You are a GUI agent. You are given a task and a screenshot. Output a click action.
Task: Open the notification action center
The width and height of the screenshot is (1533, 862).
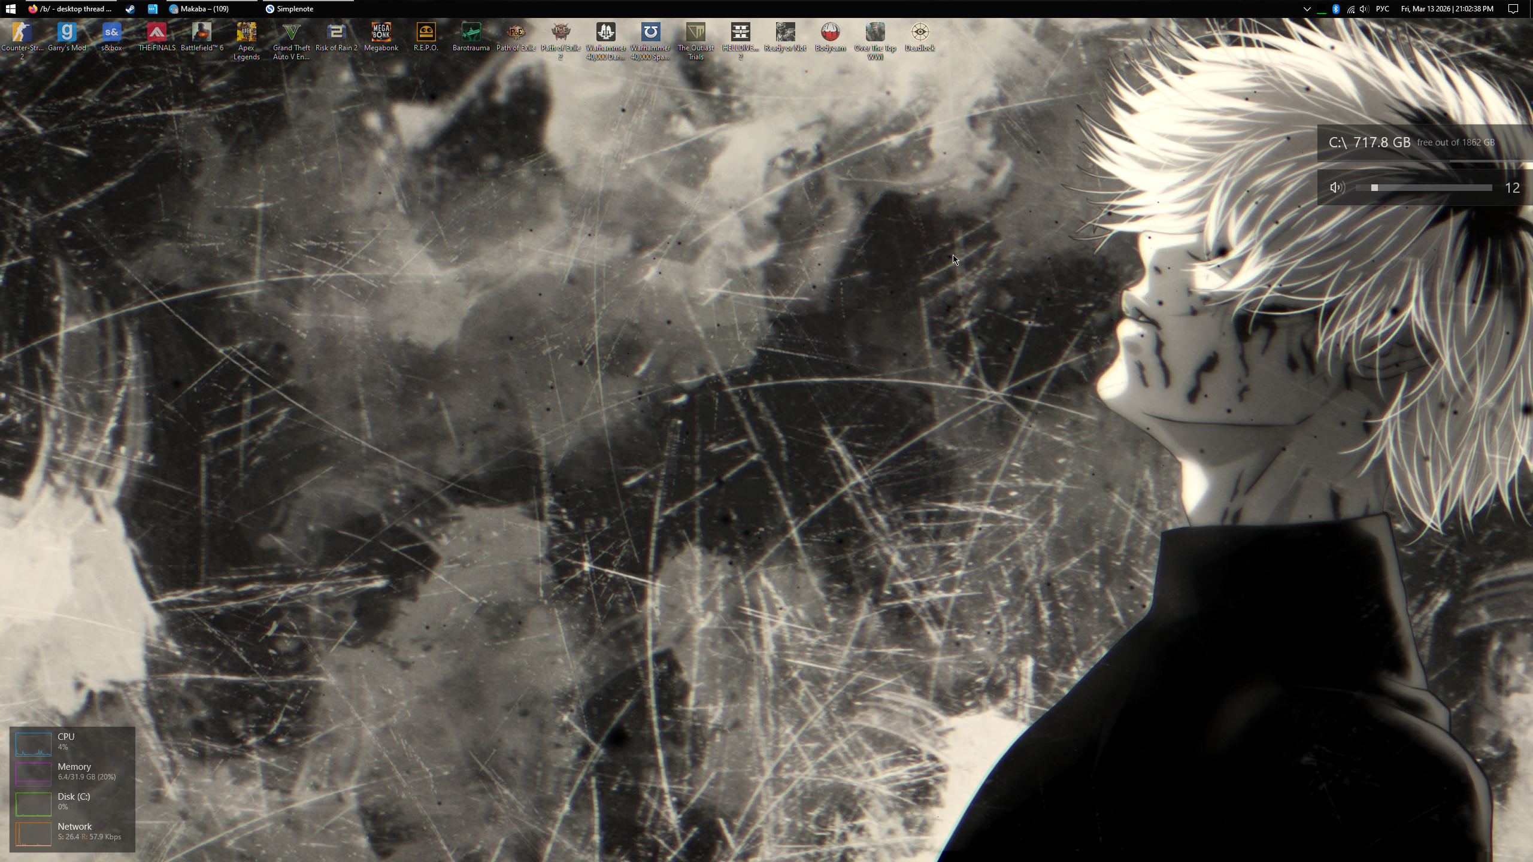point(1513,9)
